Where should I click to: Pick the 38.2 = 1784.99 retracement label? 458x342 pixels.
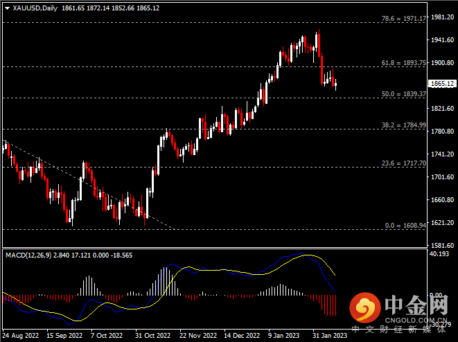[x=403, y=125]
